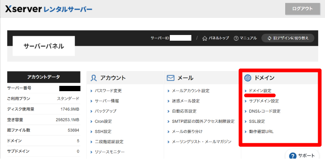Open パスワード変更 under account
Image resolution: width=325 pixels, height=164 pixels.
108,91
